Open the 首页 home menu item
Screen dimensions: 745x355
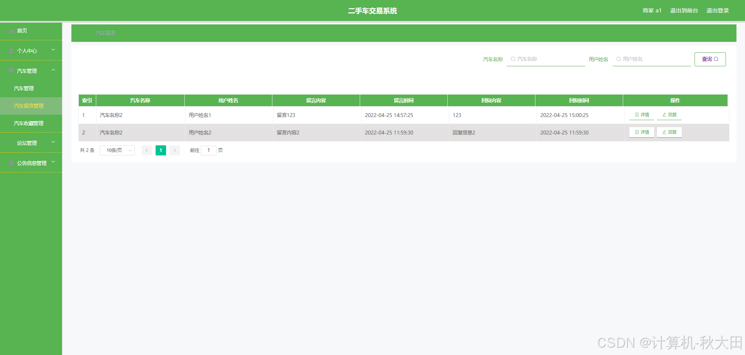31,31
